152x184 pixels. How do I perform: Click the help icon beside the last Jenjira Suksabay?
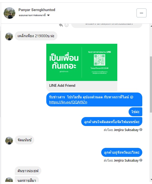[x=141, y=160]
